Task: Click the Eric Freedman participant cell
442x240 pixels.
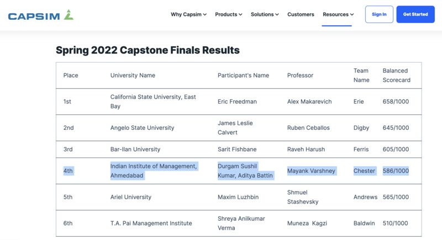Action: (237, 102)
